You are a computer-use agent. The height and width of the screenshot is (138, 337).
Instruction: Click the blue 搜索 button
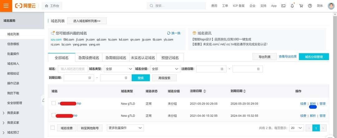(140, 78)
